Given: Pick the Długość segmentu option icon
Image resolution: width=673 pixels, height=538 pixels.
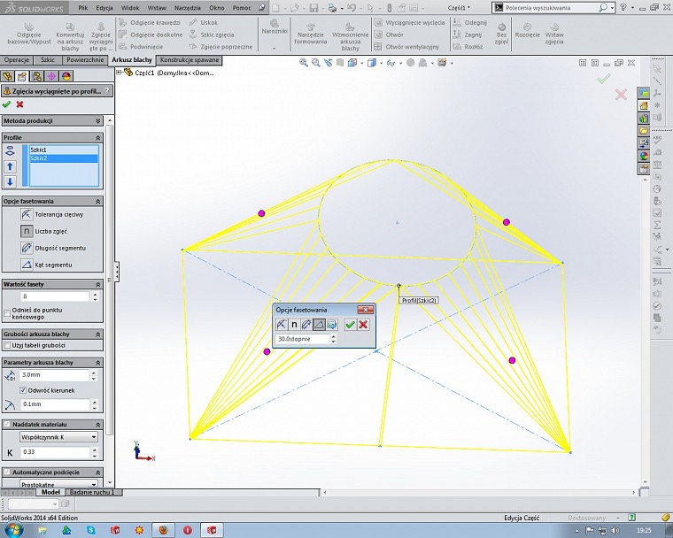Looking at the screenshot, I should [27, 248].
